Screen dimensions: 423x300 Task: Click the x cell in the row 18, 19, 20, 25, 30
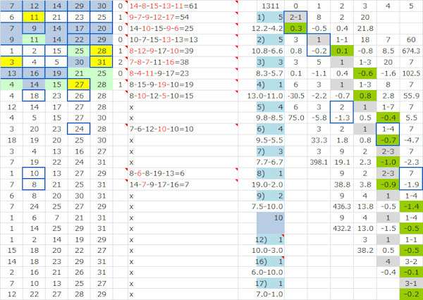click(x=183, y=140)
